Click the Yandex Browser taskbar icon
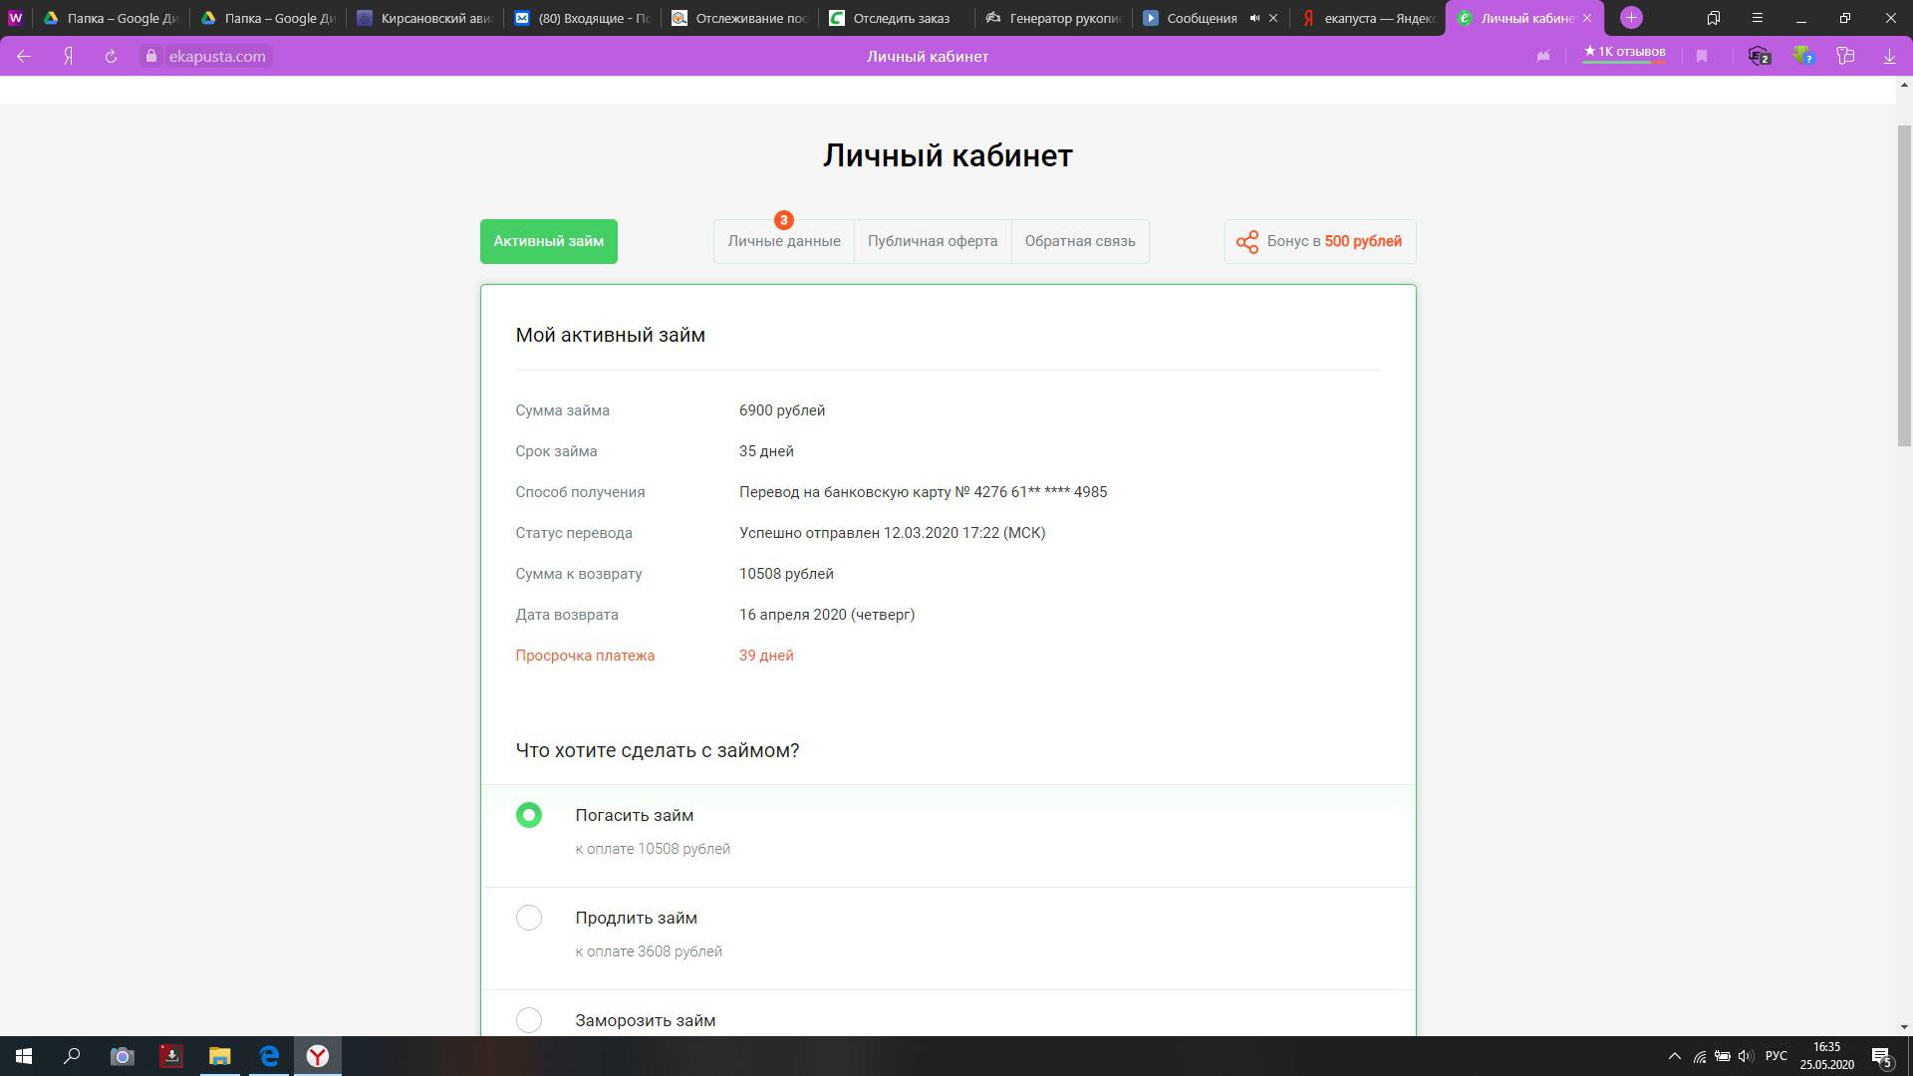The height and width of the screenshot is (1076, 1913). click(x=318, y=1056)
